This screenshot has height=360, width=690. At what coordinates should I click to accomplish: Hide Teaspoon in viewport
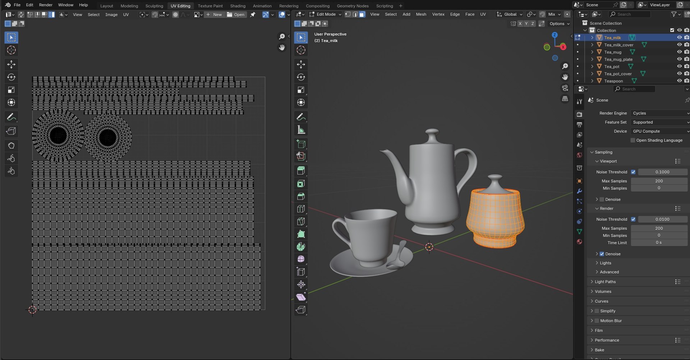point(679,81)
